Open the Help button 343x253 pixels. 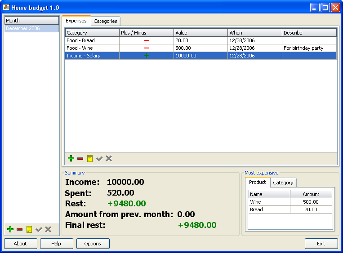pyautogui.click(x=56, y=244)
